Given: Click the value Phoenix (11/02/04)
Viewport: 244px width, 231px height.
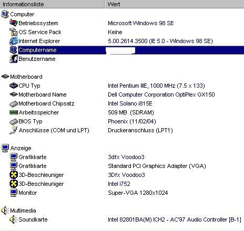Looking at the screenshot, I should (132, 121).
